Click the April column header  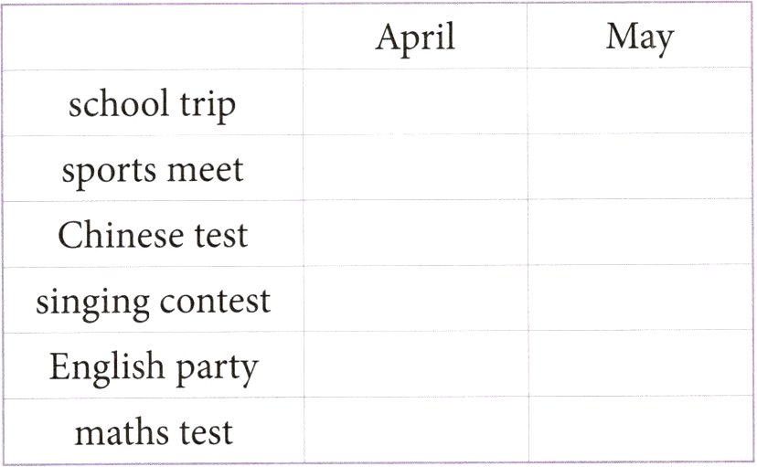[414, 37]
